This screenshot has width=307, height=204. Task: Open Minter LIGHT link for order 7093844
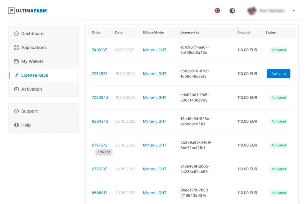coord(154,98)
